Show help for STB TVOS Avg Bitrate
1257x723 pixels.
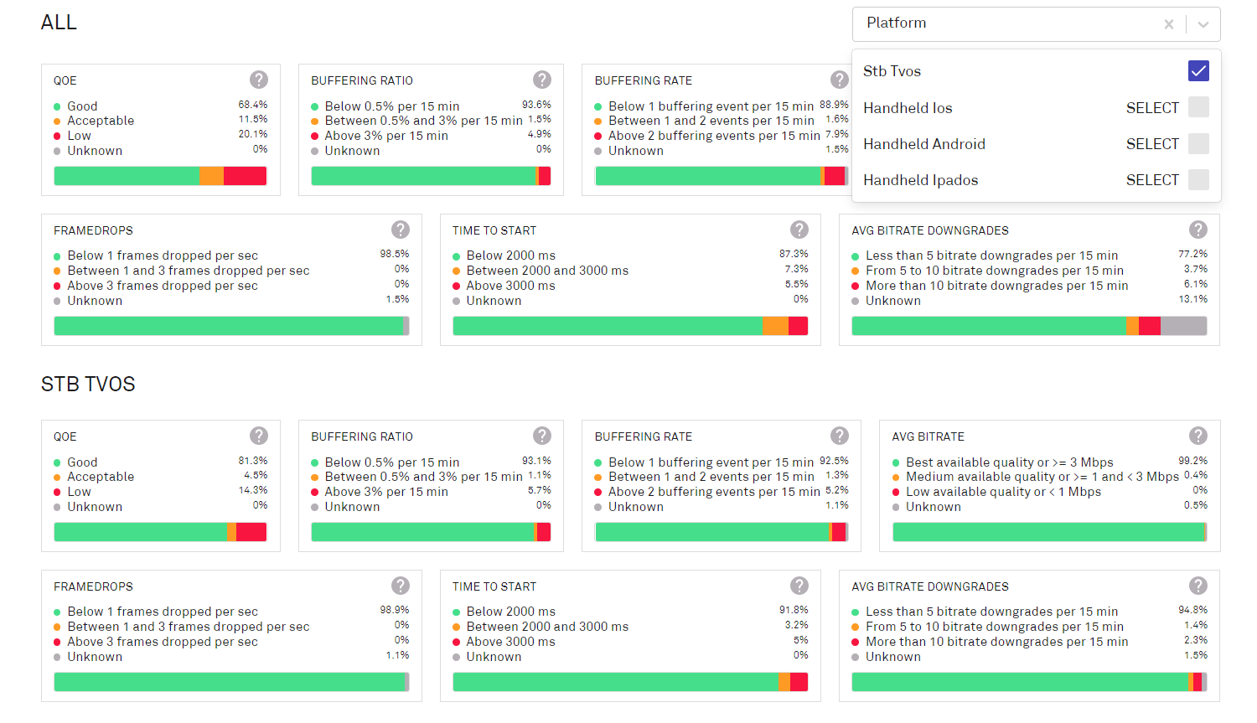[x=1198, y=436]
